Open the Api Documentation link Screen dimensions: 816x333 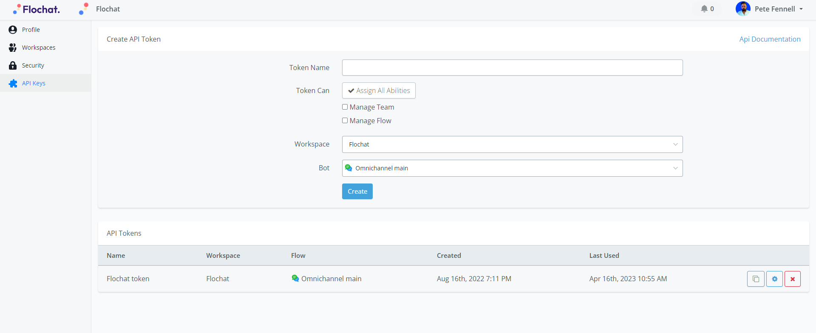pos(770,39)
